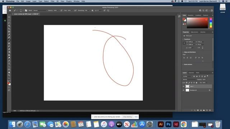Click the Share icon in options bar

212,10
